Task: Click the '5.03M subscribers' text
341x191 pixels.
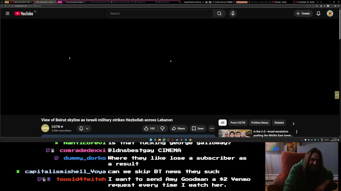Action: click(x=61, y=131)
